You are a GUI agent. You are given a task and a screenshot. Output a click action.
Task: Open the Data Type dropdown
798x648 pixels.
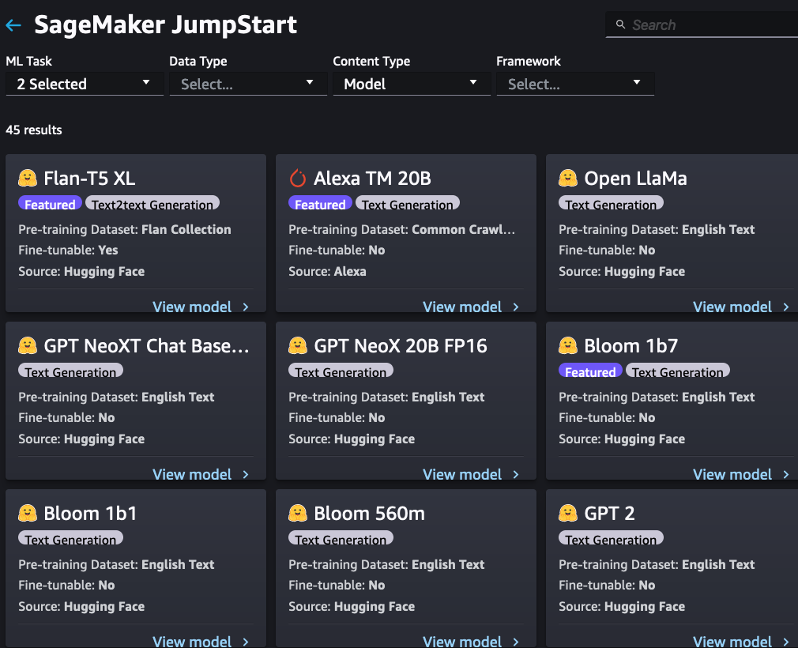tap(248, 84)
